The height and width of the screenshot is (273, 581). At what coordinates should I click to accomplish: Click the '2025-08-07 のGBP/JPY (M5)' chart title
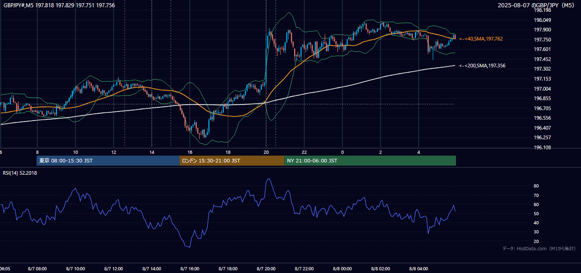(x=536, y=5)
